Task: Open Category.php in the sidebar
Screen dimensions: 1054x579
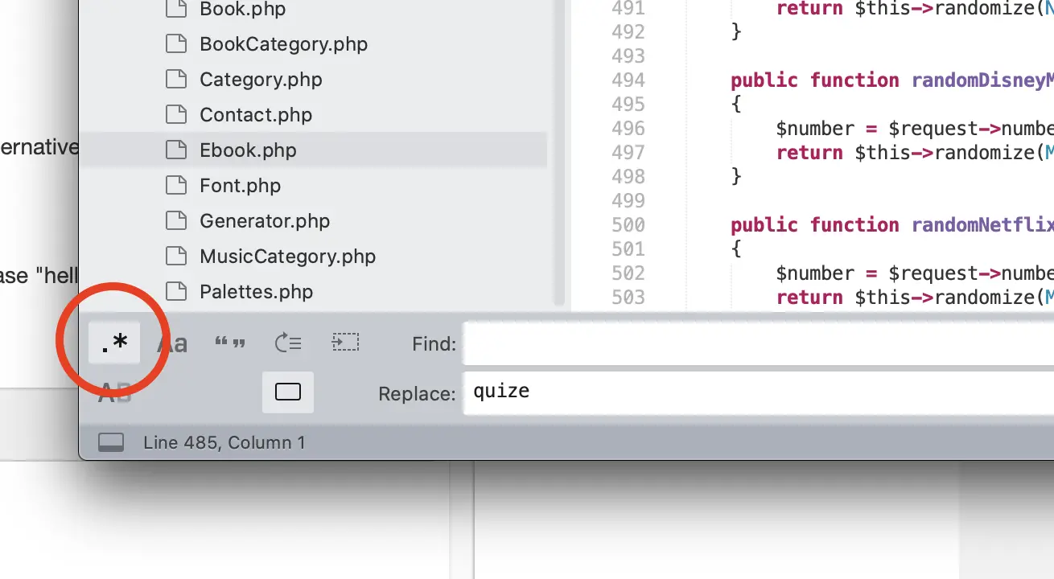Action: [x=261, y=80]
